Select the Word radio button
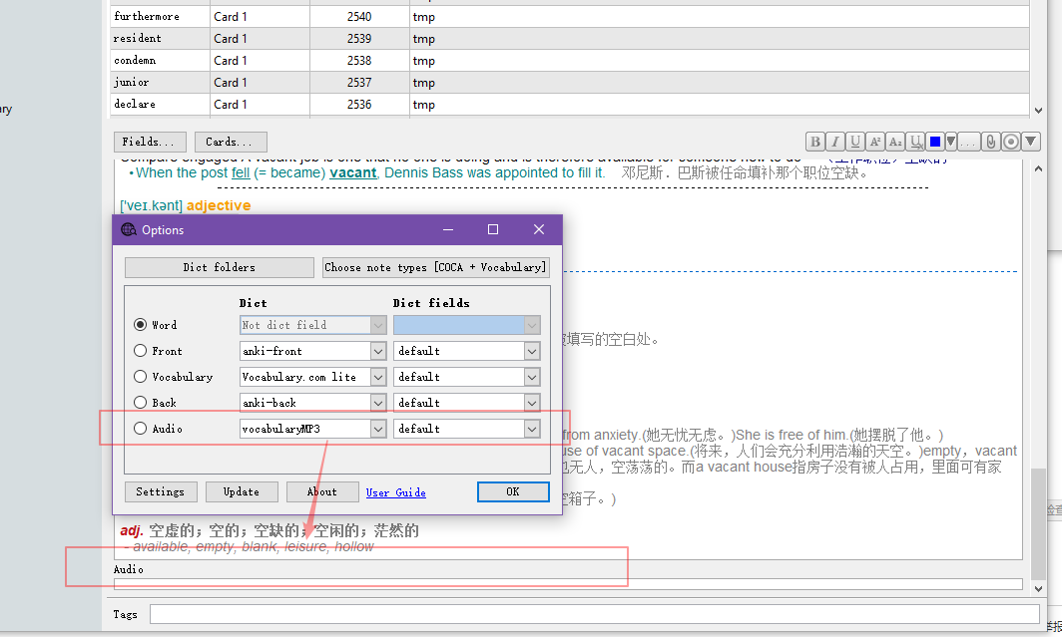This screenshot has height=637, width=1062. pos(140,325)
